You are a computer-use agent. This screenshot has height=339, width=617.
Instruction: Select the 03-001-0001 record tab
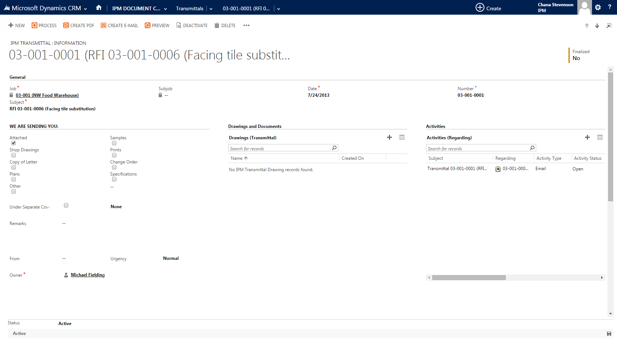point(246,8)
